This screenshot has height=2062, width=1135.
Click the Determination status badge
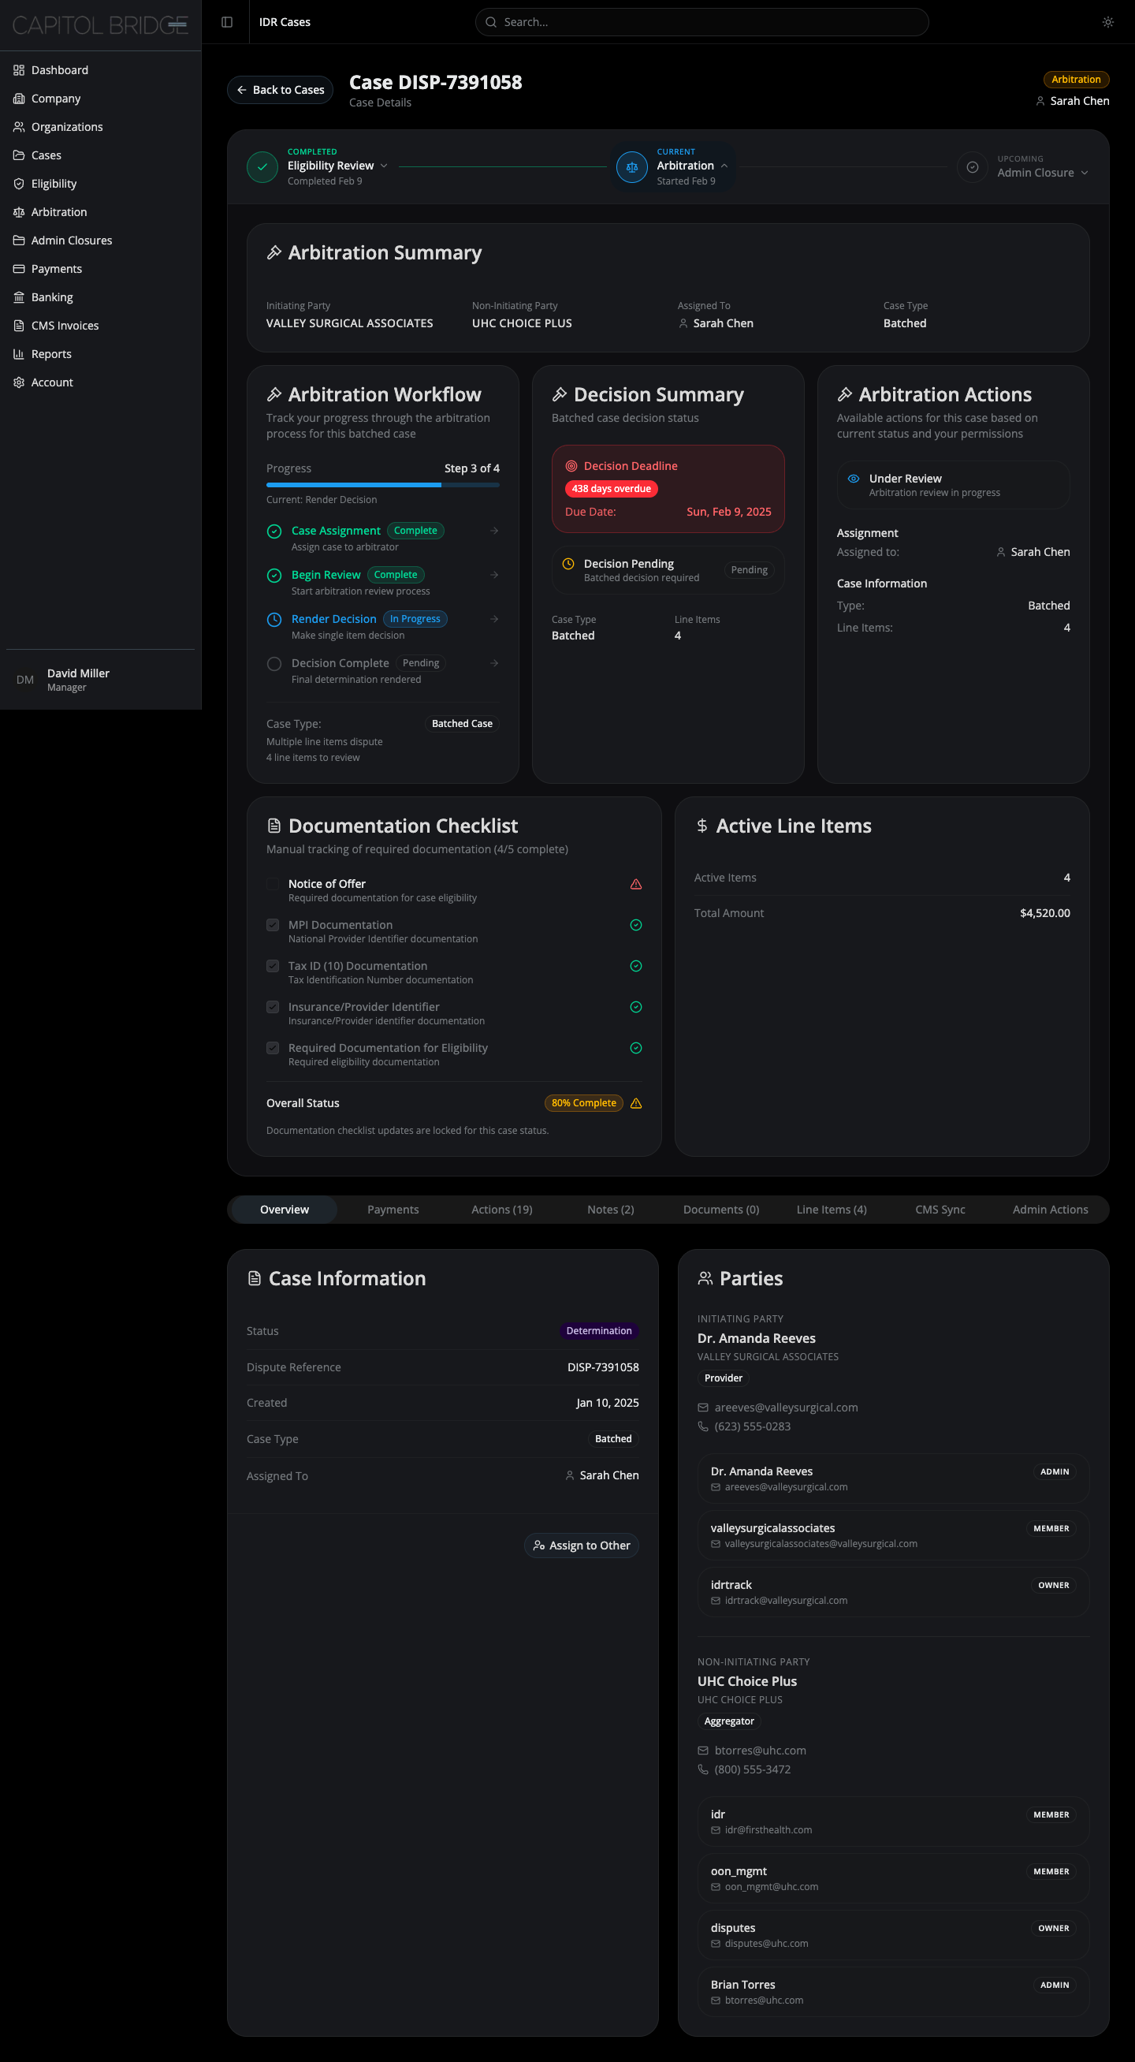coord(598,1331)
